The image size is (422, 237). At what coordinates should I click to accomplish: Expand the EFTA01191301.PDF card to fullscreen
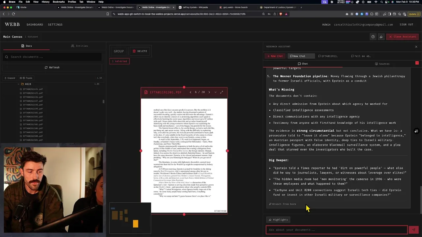[222, 92]
